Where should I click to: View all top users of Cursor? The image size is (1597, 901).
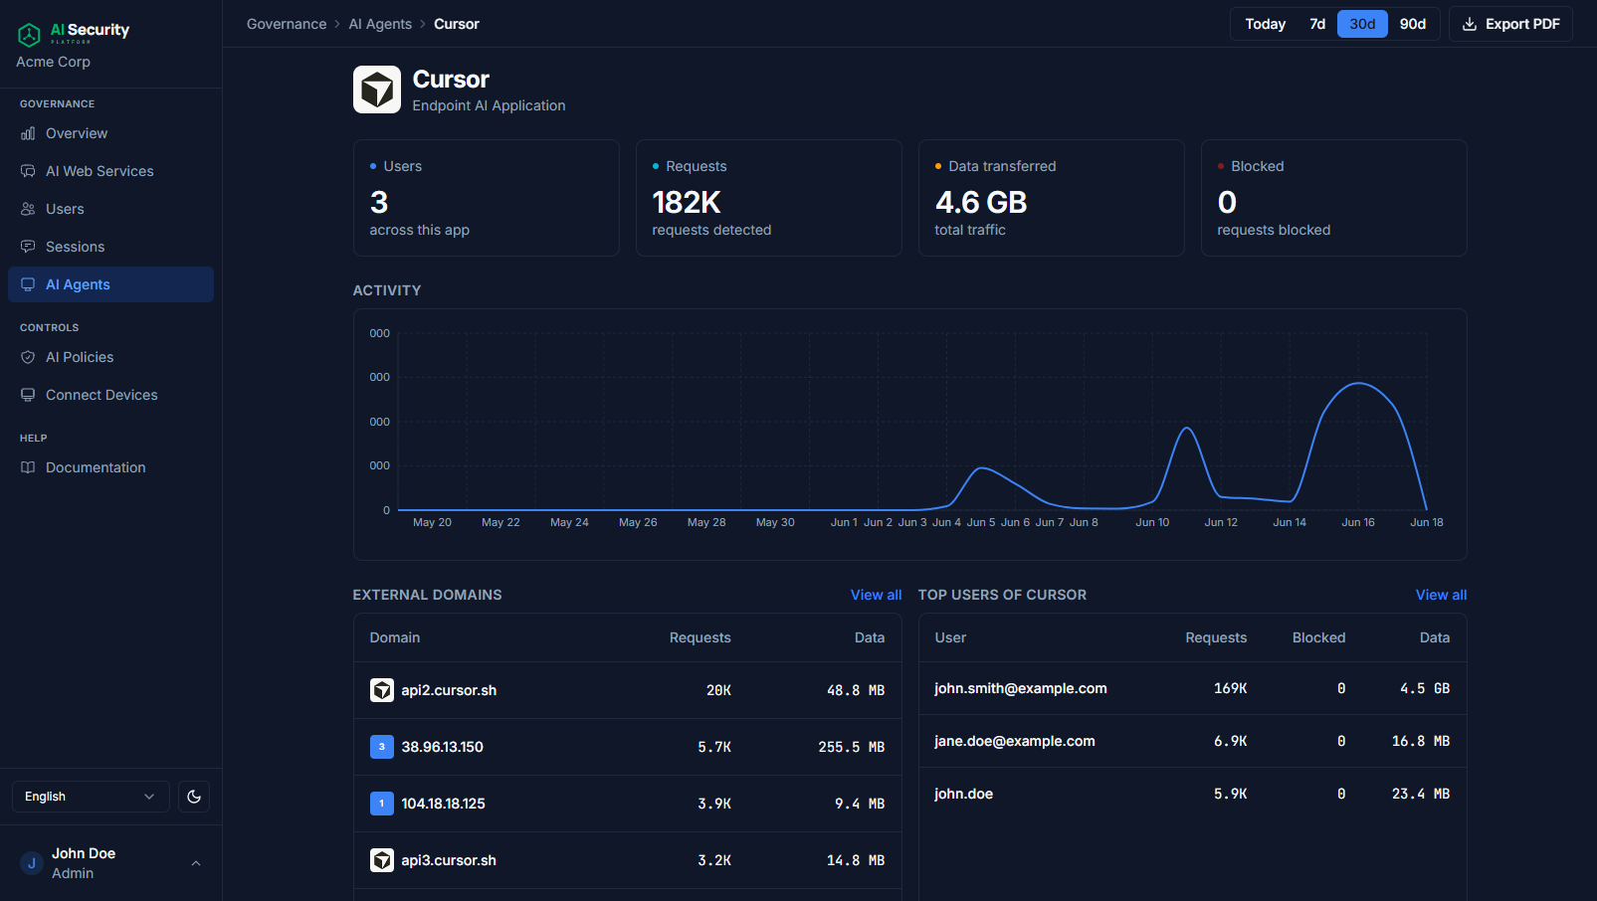pyautogui.click(x=1441, y=595)
